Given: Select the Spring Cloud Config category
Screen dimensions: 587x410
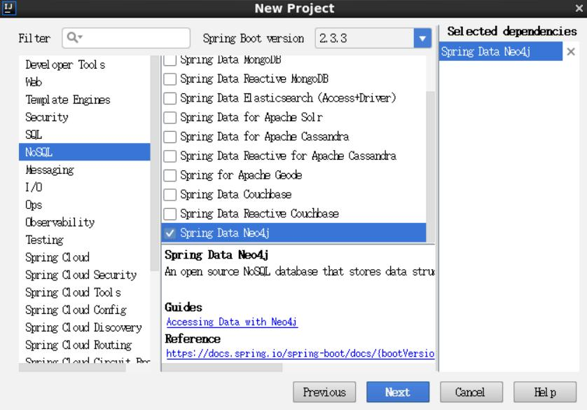Looking at the screenshot, I should click(x=76, y=310).
